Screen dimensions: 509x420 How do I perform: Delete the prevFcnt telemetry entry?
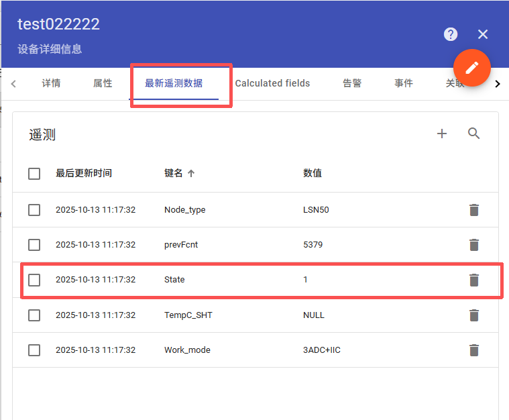point(474,245)
